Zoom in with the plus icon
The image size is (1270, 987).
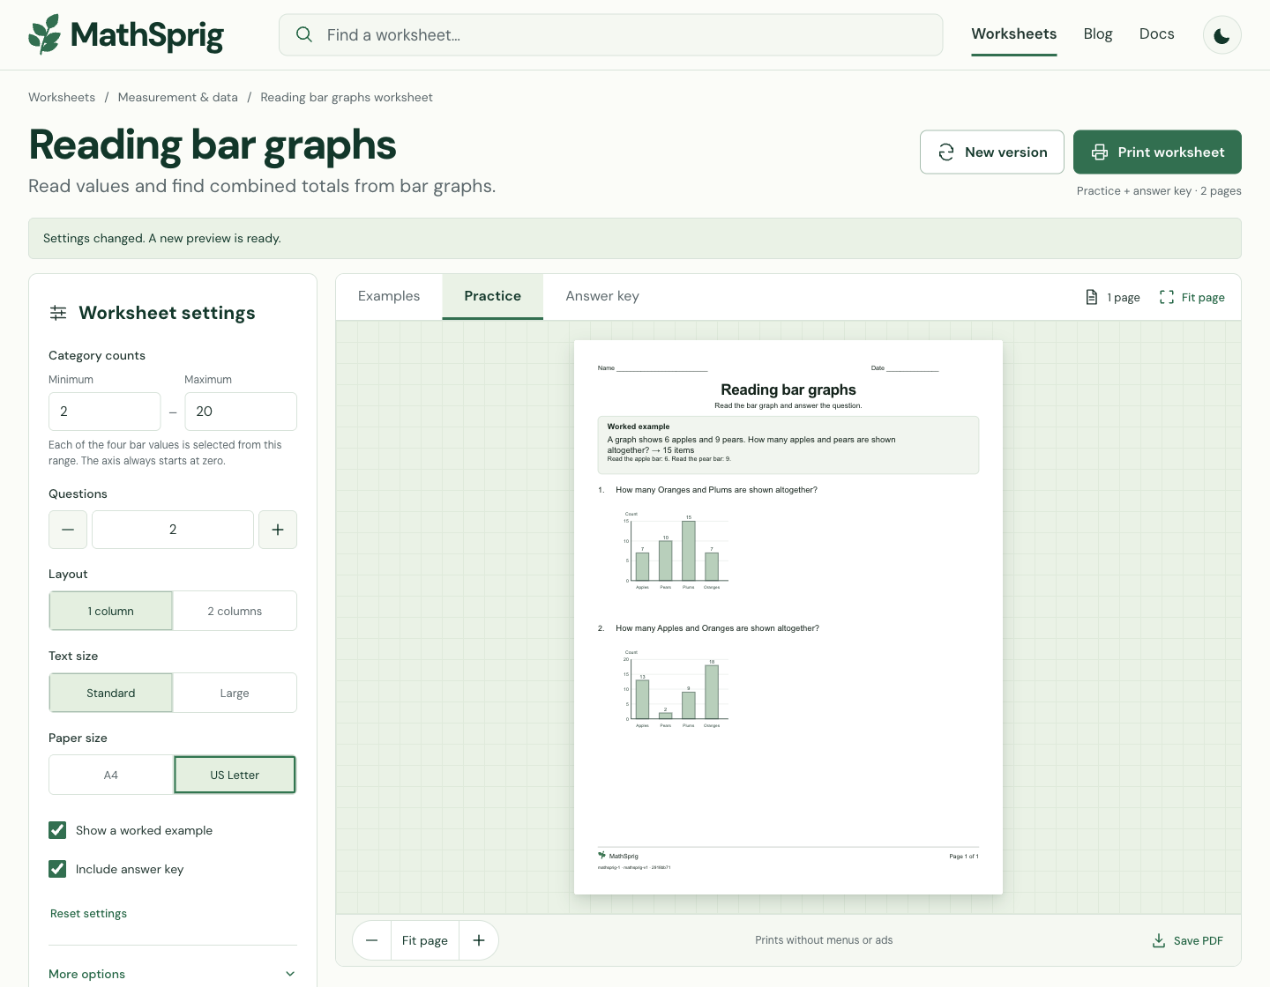click(x=479, y=940)
